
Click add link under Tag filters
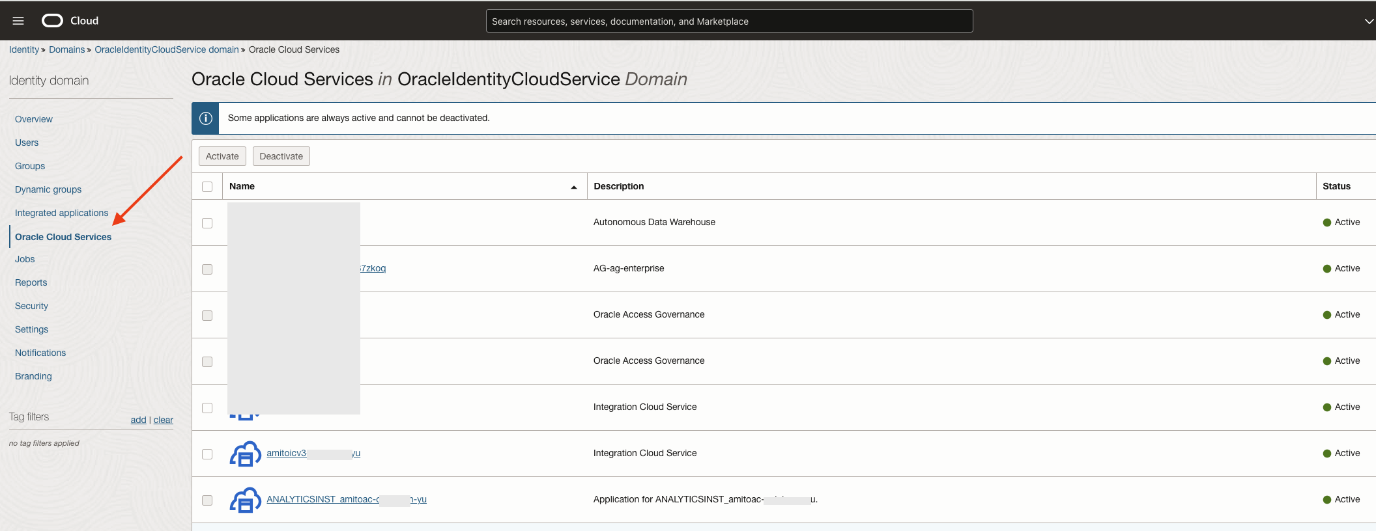pos(138,420)
